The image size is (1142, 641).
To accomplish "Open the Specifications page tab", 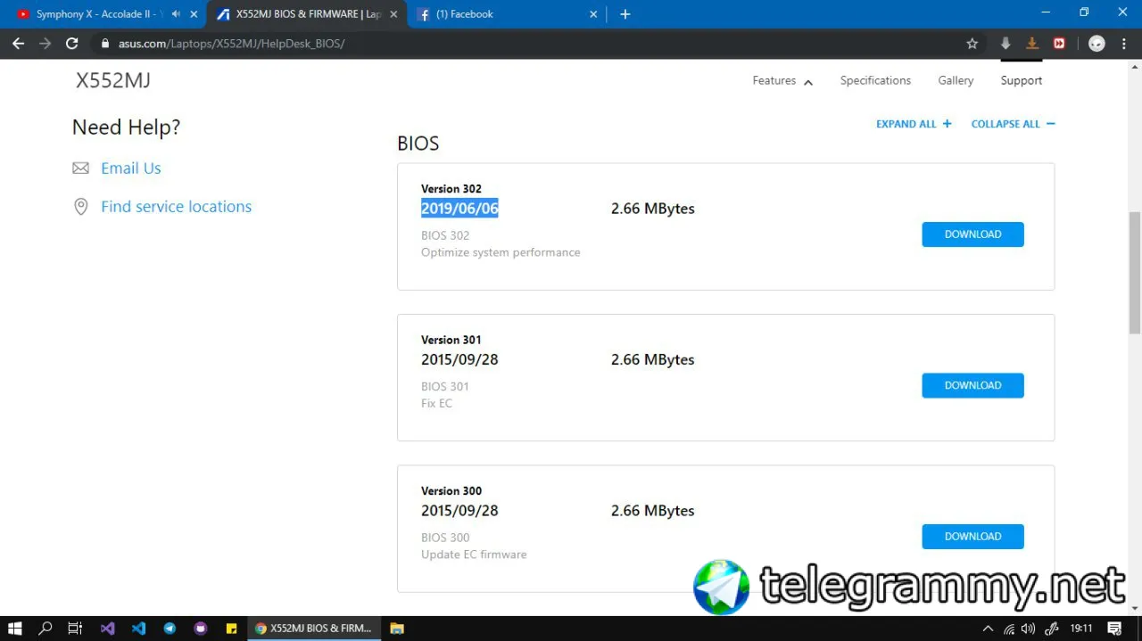I will [x=875, y=80].
